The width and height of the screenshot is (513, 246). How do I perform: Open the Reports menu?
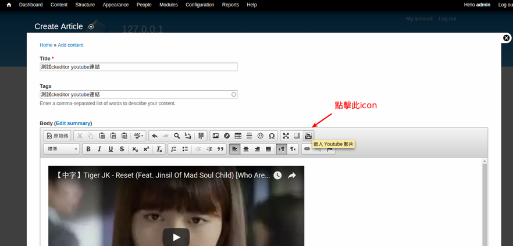click(230, 5)
